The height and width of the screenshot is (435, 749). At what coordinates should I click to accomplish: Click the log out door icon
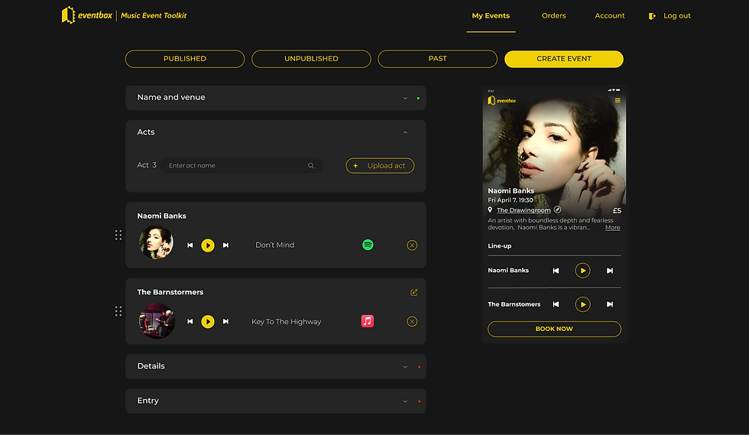(651, 16)
